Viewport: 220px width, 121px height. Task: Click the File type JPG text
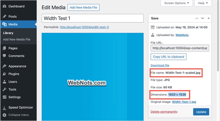(x=160, y=80)
